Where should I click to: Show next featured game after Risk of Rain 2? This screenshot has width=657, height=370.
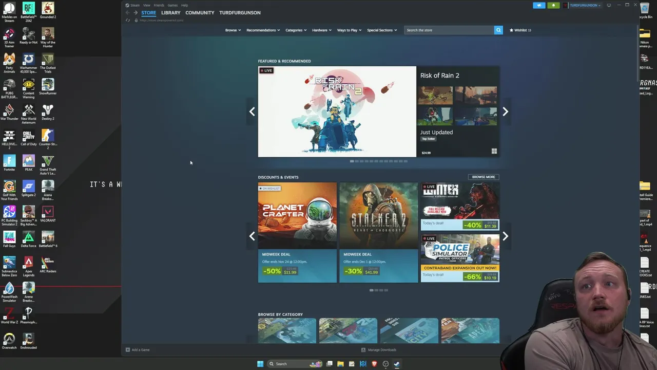tap(505, 112)
